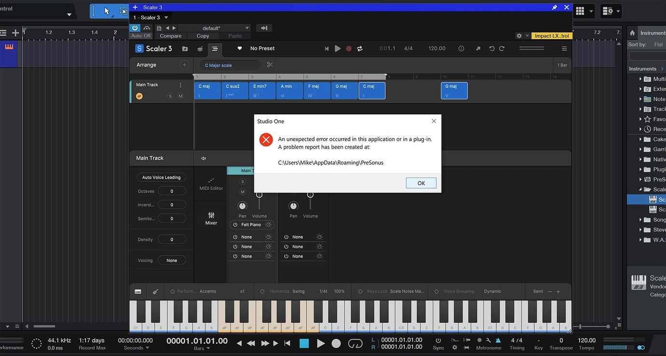Image resolution: width=666 pixels, height=356 pixels.
Task: Dismiss the error dialog with OK
Action: 420,183
